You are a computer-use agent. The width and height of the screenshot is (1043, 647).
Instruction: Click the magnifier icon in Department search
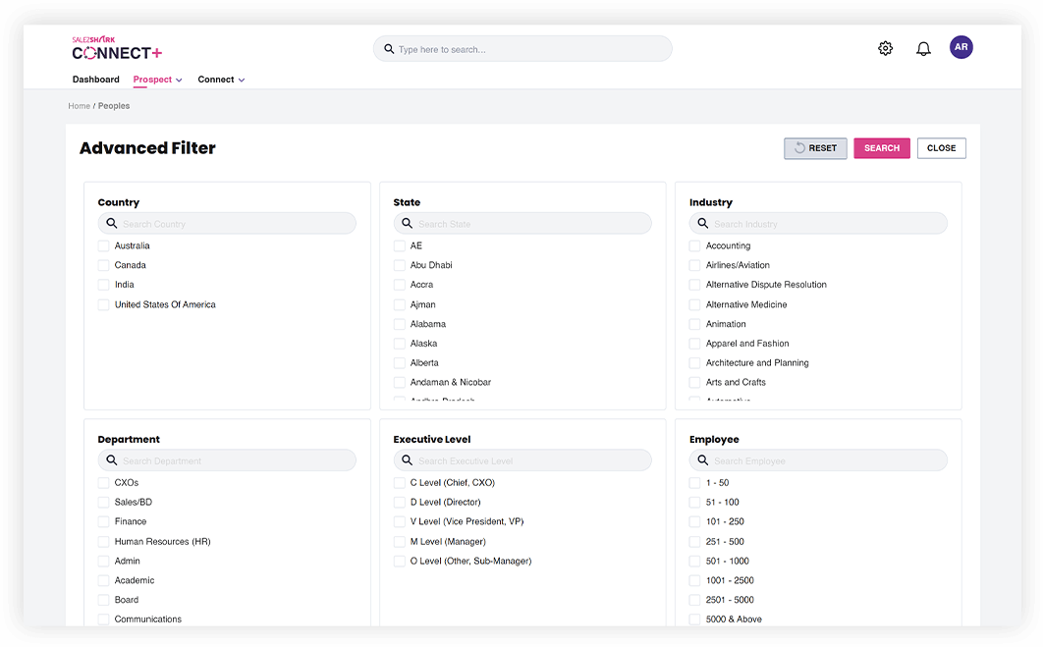coord(112,460)
